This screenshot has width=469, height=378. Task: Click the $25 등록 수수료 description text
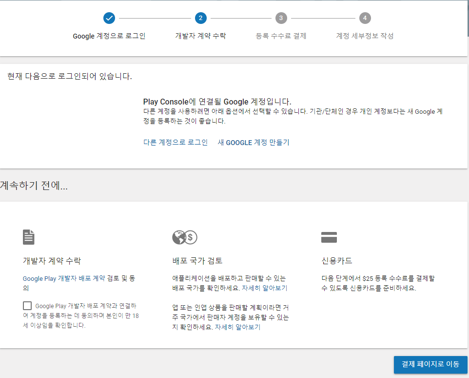[378, 283]
